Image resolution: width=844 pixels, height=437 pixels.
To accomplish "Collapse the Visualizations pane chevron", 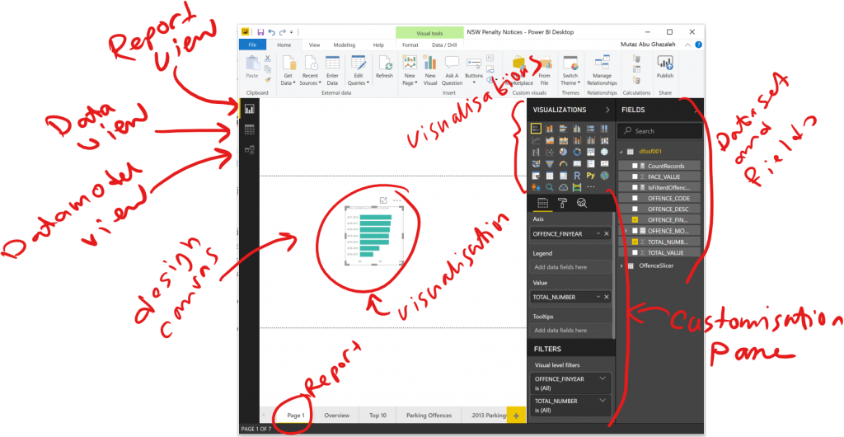I will pyautogui.click(x=607, y=110).
